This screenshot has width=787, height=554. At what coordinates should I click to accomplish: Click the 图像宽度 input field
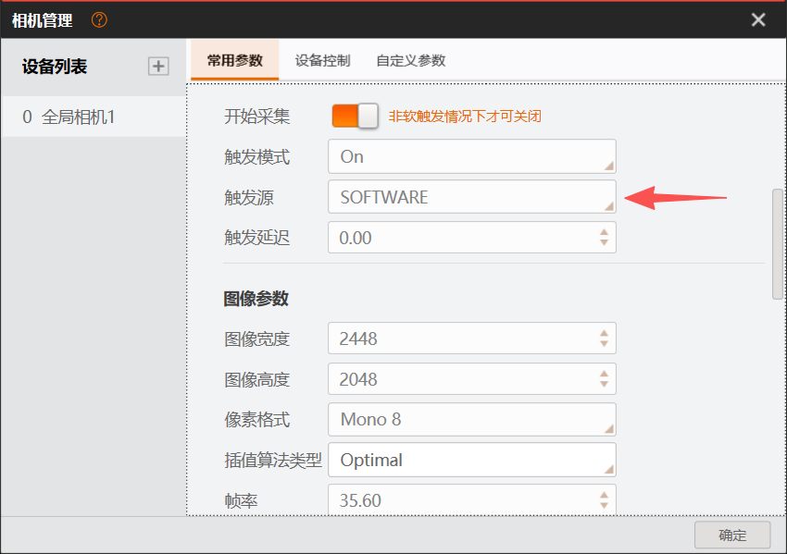(x=458, y=339)
